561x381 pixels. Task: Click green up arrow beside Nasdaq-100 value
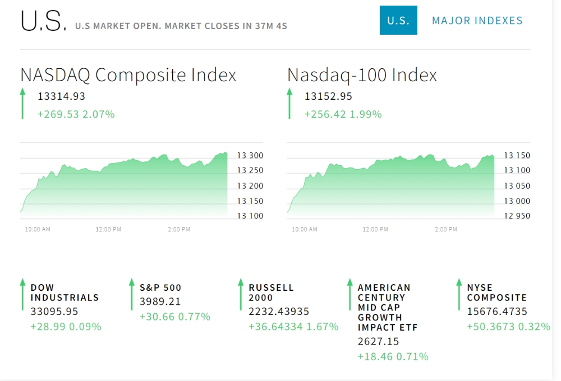289,103
